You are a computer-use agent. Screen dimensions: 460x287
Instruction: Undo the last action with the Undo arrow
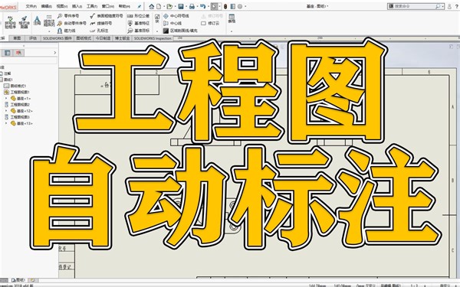[x=202, y=6]
